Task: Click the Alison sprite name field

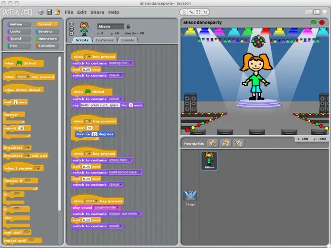Action: point(110,27)
